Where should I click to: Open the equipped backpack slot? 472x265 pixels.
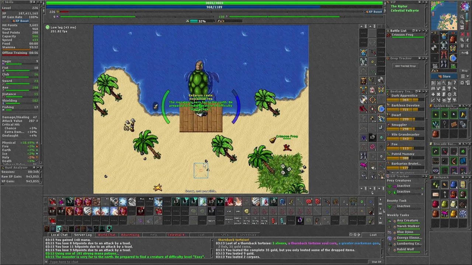(x=453, y=40)
